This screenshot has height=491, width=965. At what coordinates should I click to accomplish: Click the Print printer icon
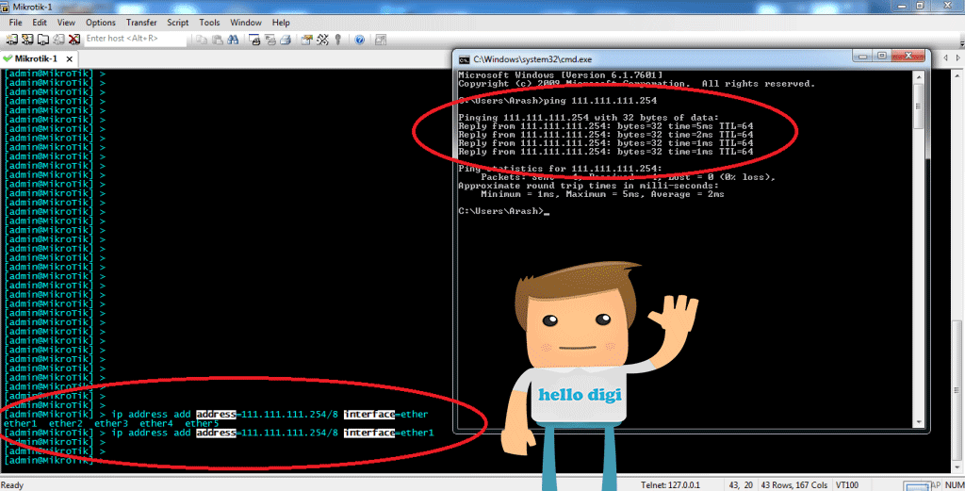pyautogui.click(x=285, y=40)
